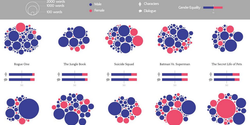This screenshot has height=125, width=250.
Task: Open the Suicide Squad title label
Action: pyautogui.click(x=124, y=64)
